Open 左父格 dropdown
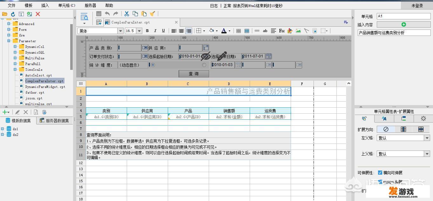Image resolution: width=433 pixels, height=201 pixels. (427, 138)
